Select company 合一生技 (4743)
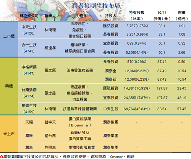The image size is (191, 159). (29, 48)
